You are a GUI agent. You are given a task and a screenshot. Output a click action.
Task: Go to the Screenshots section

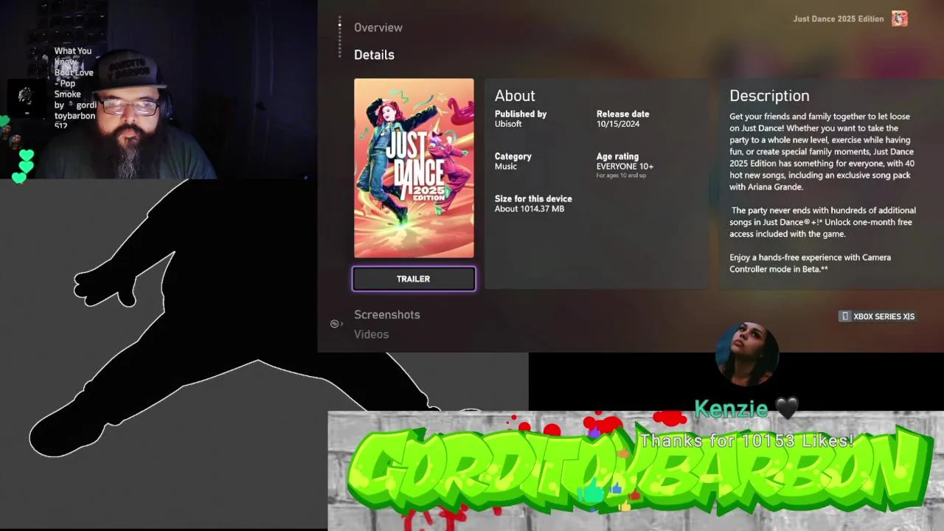[386, 314]
